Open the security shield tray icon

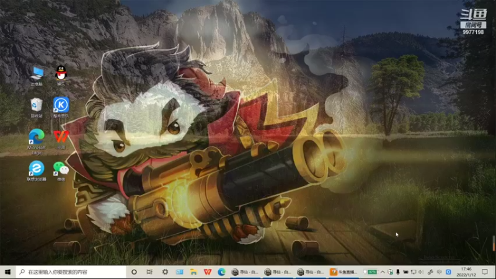tap(391, 272)
